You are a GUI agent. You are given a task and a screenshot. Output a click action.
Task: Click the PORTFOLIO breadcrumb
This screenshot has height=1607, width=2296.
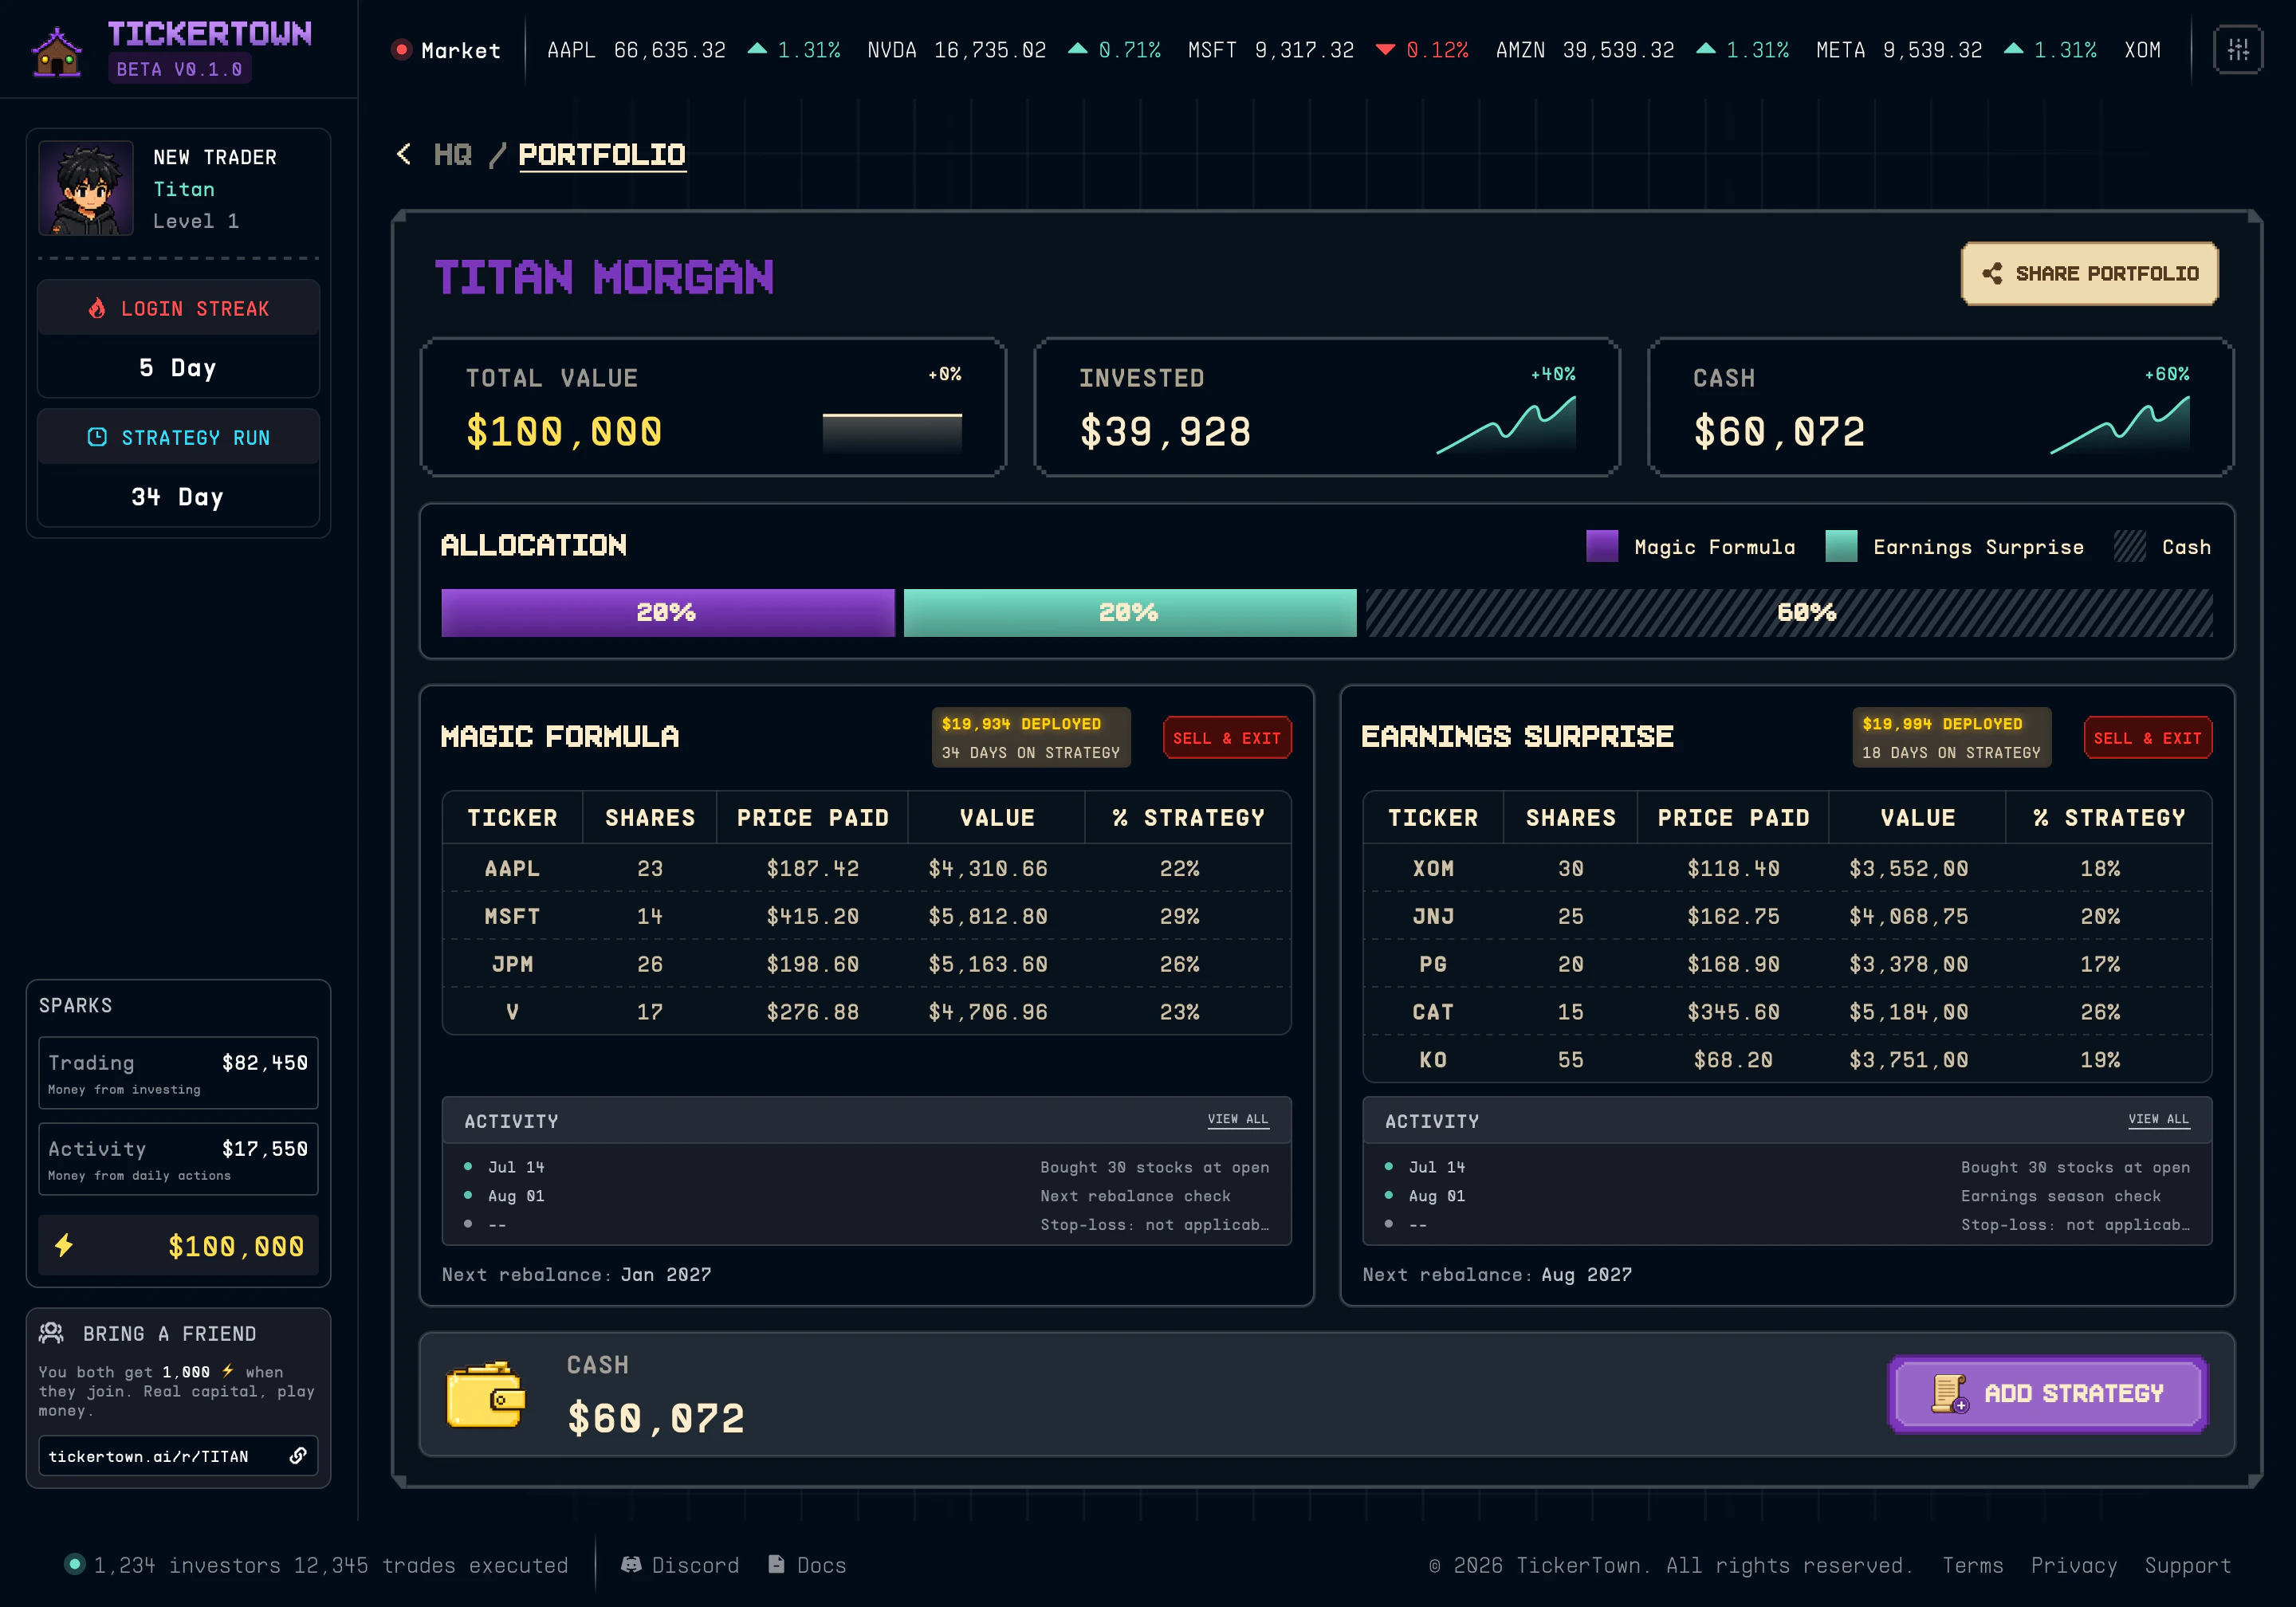602,155
